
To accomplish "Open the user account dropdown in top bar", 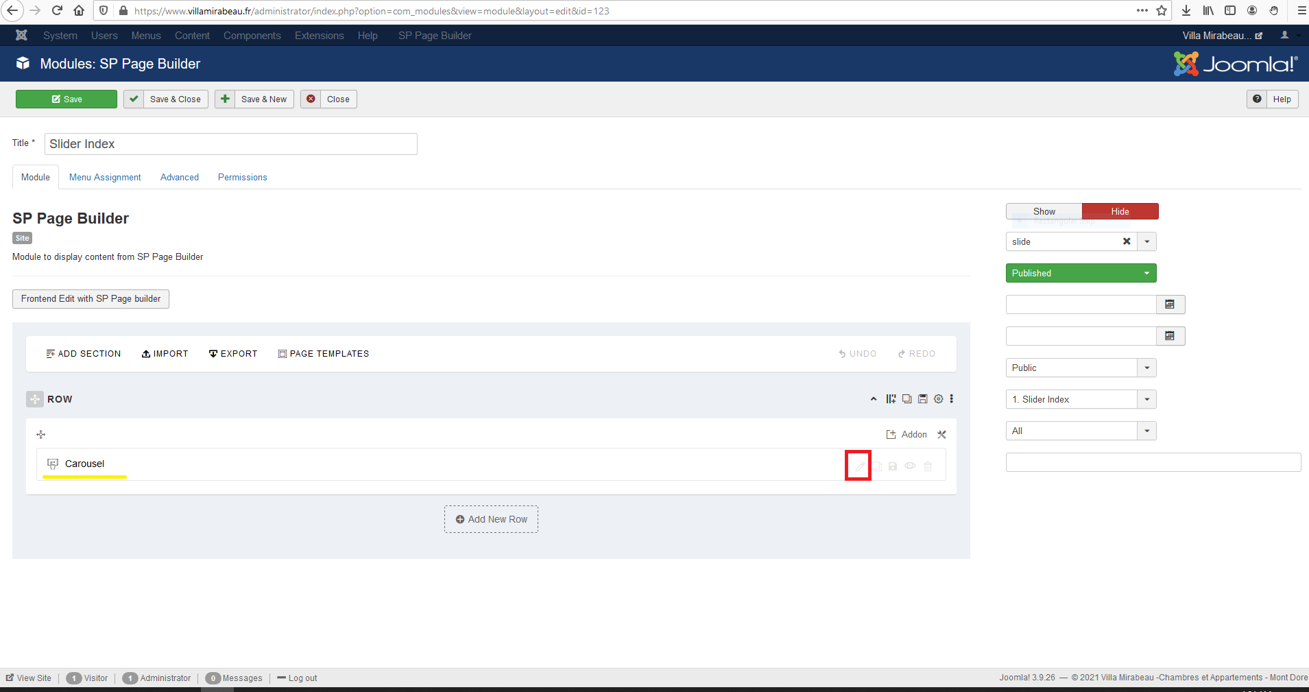I will click(x=1288, y=36).
